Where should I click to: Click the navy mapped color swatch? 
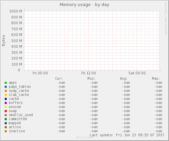point(6,123)
